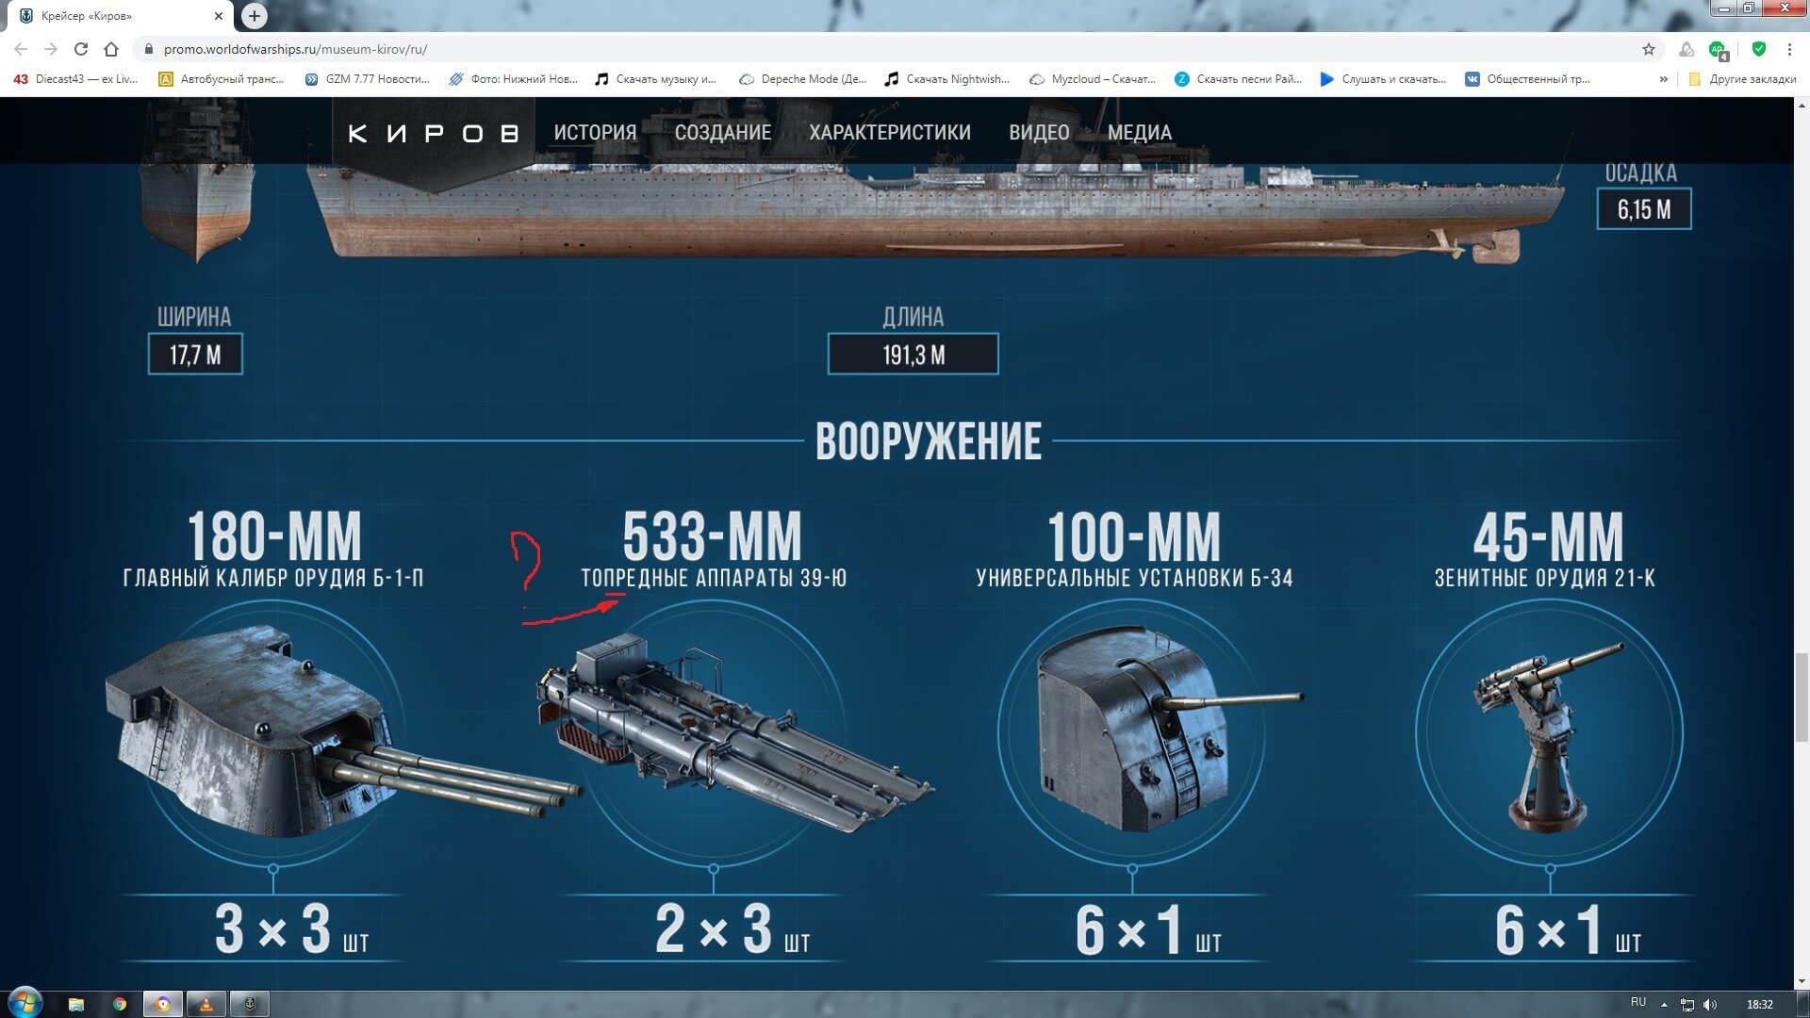Expand the hidden bookmarks chevron
The image size is (1810, 1018).
pyautogui.click(x=1663, y=79)
